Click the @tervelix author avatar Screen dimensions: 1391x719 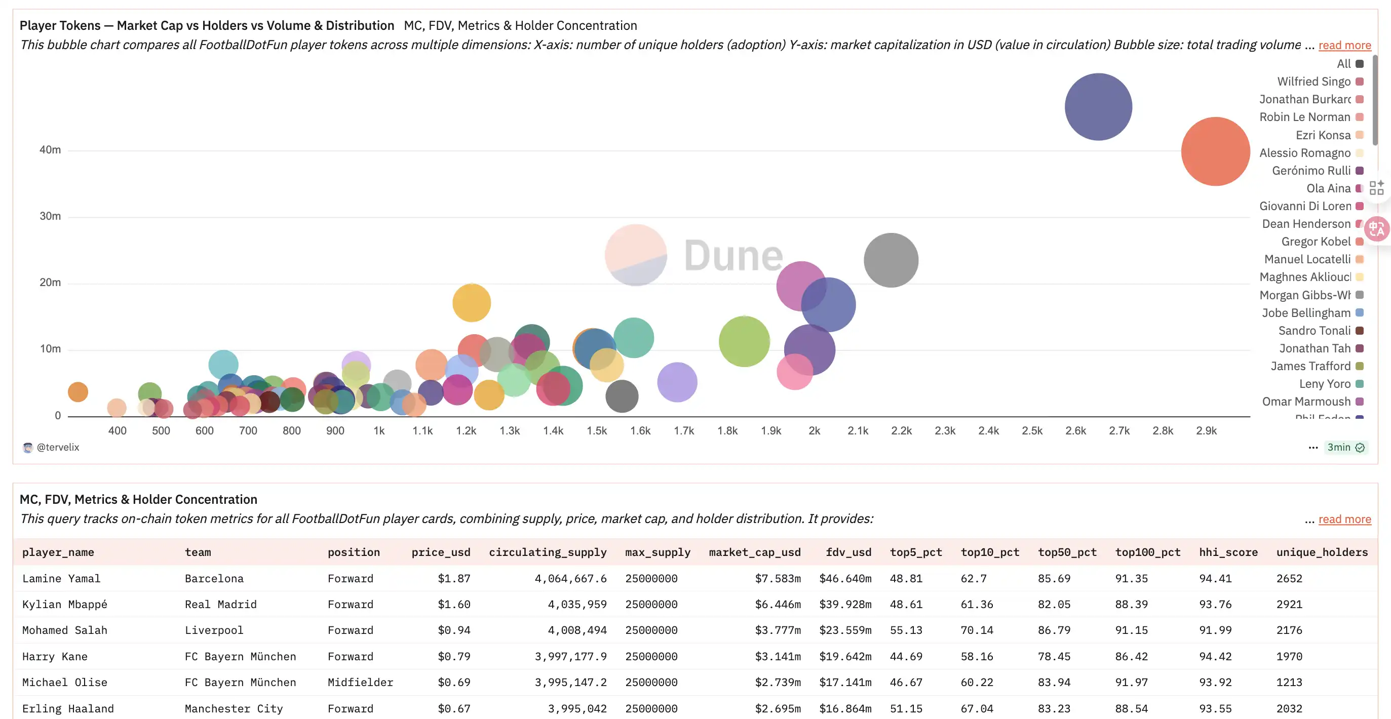pyautogui.click(x=27, y=448)
